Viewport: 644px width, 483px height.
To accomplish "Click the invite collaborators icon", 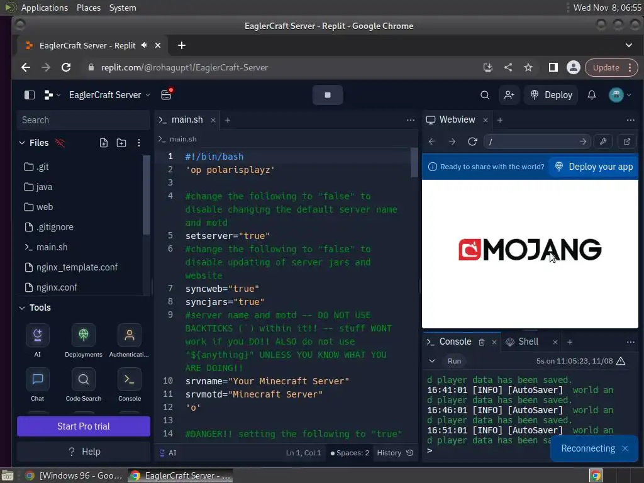I will [x=509, y=95].
